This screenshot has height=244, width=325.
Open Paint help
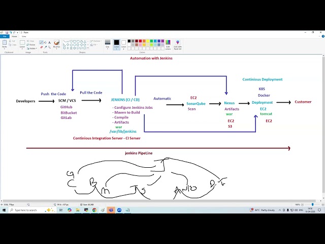pos(323,36)
